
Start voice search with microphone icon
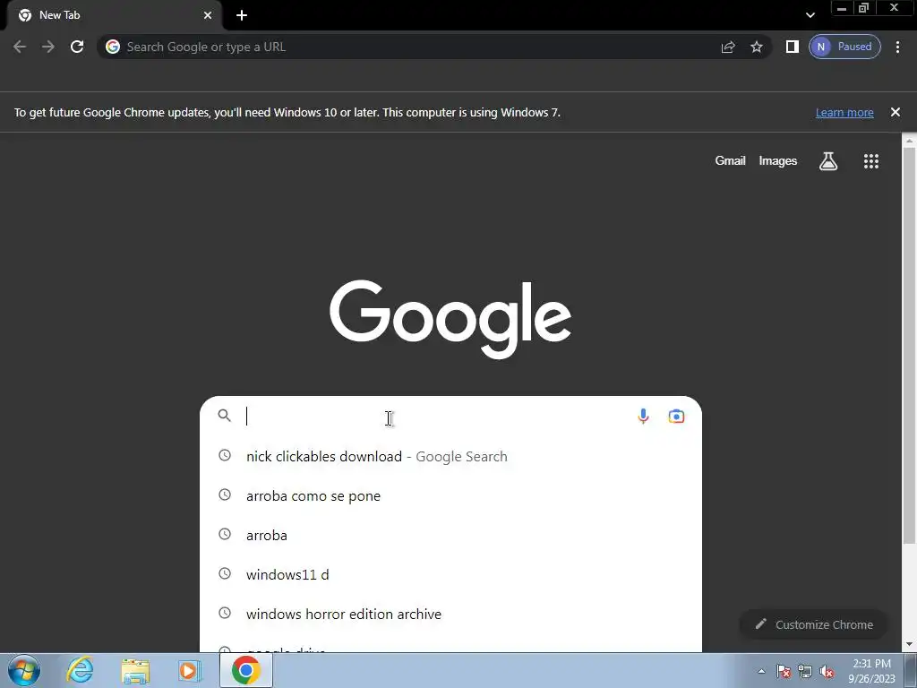[643, 416]
